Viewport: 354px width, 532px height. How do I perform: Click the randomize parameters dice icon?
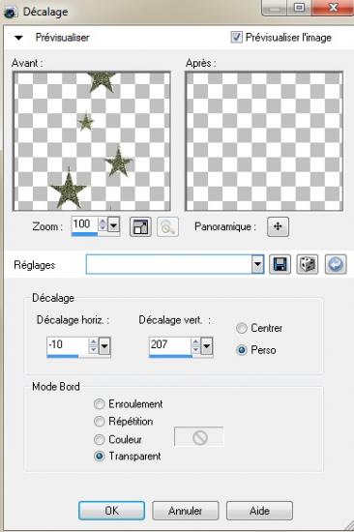click(x=308, y=264)
